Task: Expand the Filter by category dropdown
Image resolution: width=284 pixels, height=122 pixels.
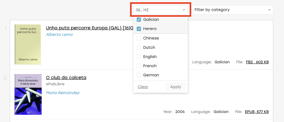Action: click(x=233, y=10)
